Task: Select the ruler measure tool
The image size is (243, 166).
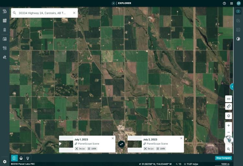Action: (x=228, y=106)
